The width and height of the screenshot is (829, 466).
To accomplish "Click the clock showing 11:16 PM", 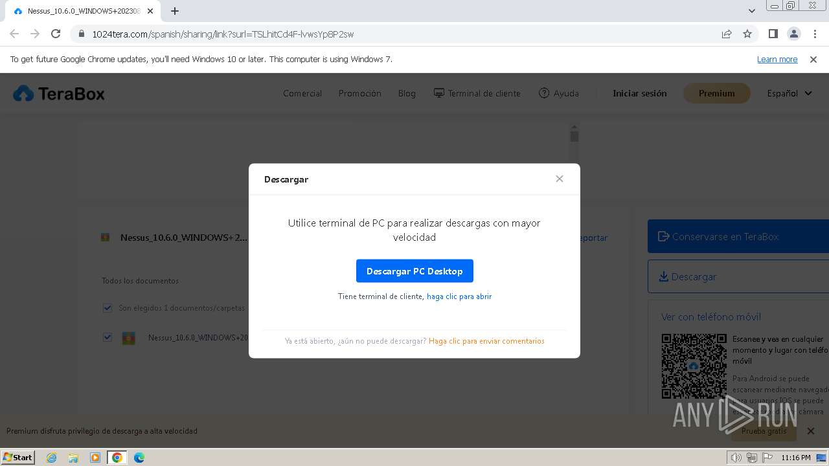I will [796, 458].
